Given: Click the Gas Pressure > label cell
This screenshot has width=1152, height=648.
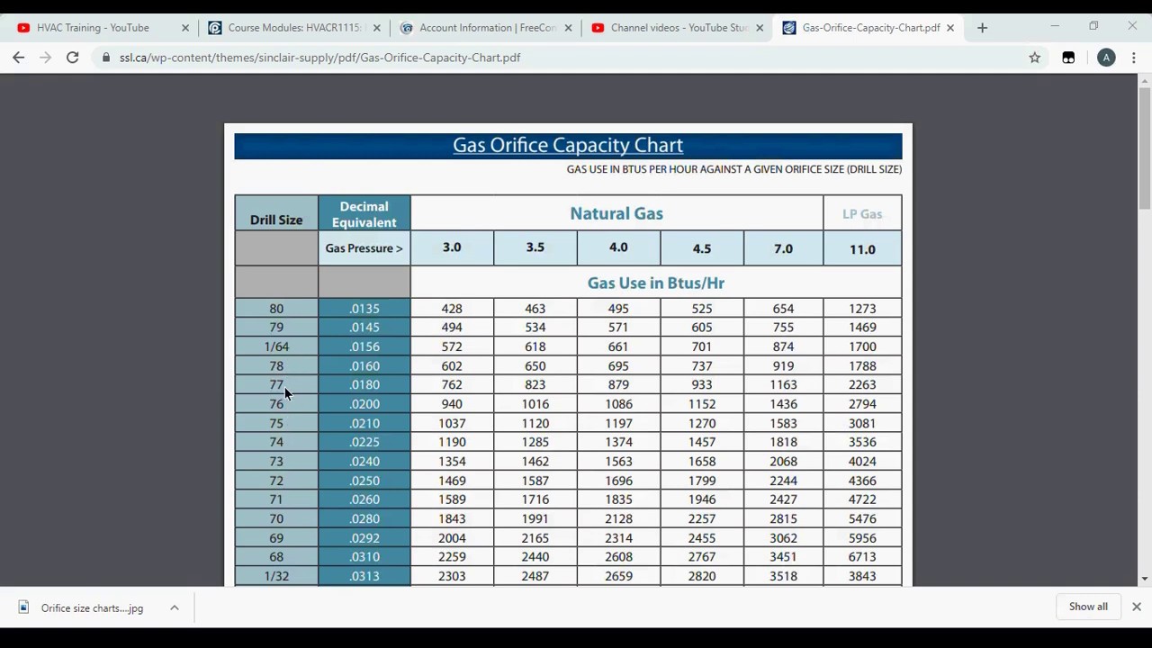Looking at the screenshot, I should 364,248.
